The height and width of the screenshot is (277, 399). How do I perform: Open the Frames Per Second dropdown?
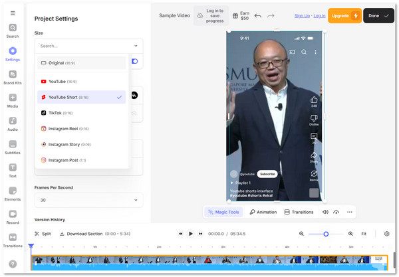(88, 200)
